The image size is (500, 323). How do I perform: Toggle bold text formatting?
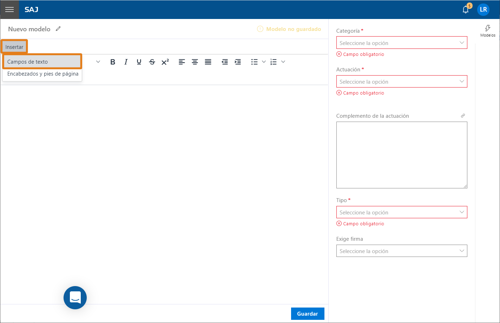point(113,62)
